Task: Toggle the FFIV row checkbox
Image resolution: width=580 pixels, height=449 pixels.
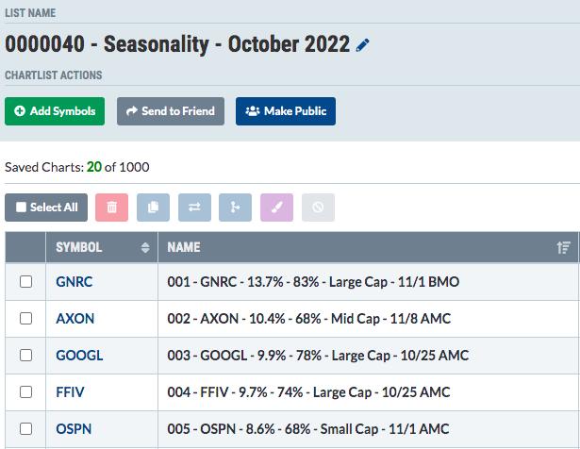Action: pos(25,391)
